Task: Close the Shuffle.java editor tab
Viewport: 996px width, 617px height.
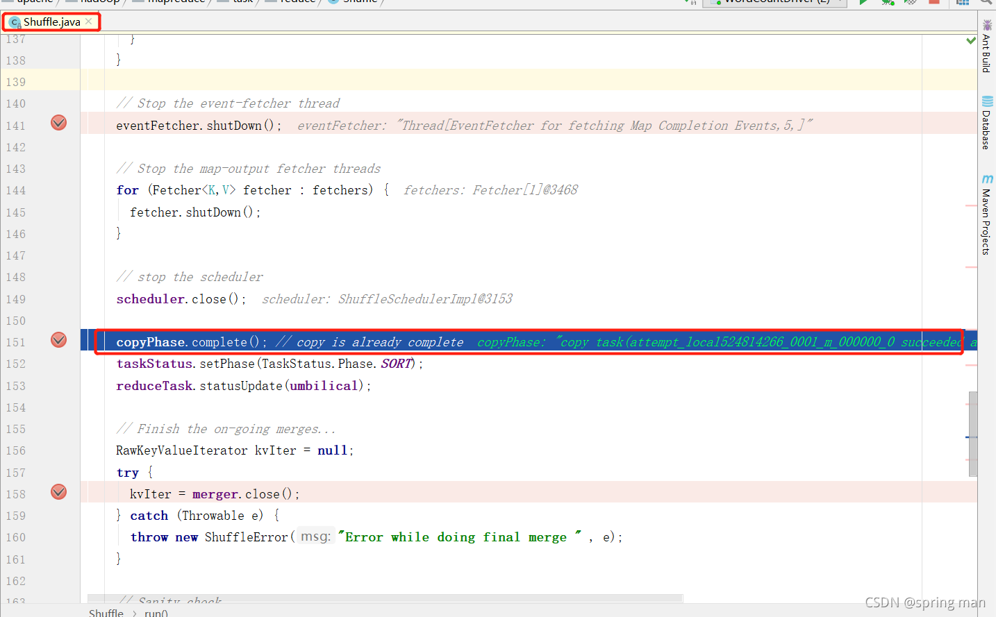Action: (89, 22)
